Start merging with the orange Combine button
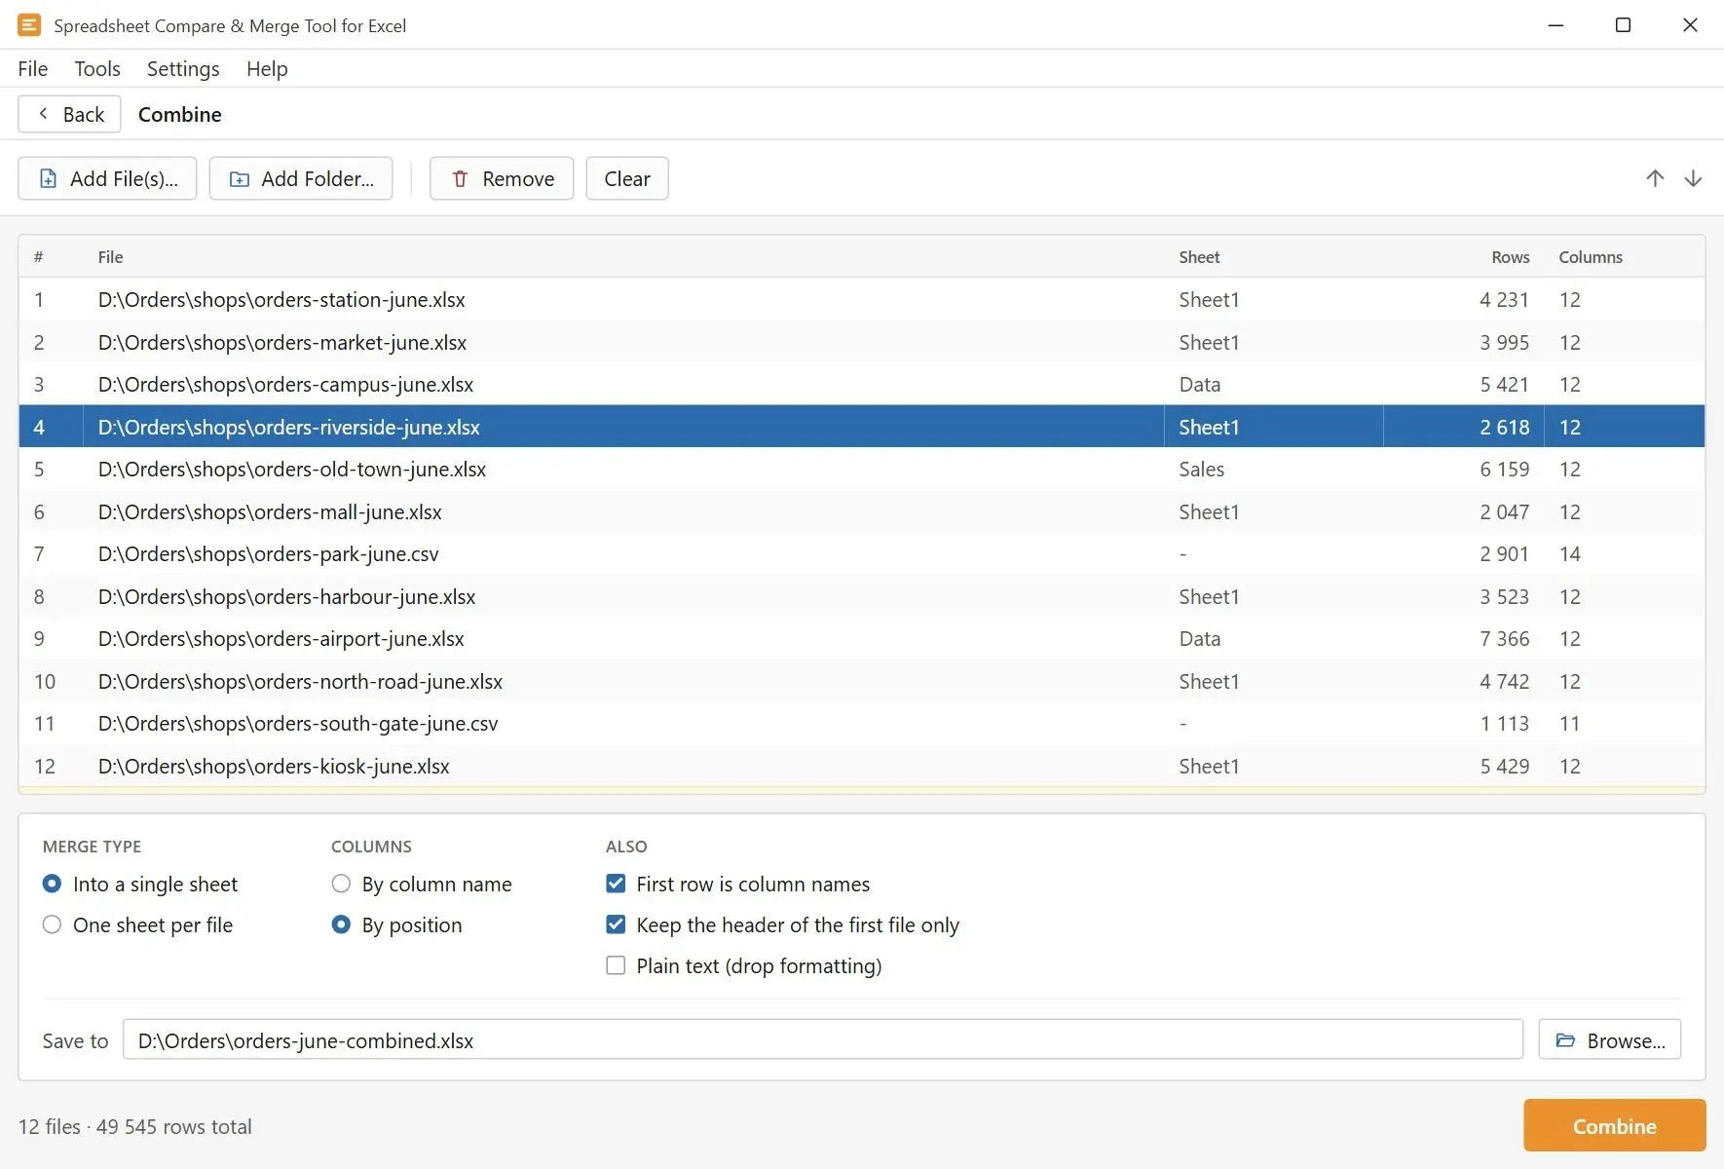 coord(1615,1126)
